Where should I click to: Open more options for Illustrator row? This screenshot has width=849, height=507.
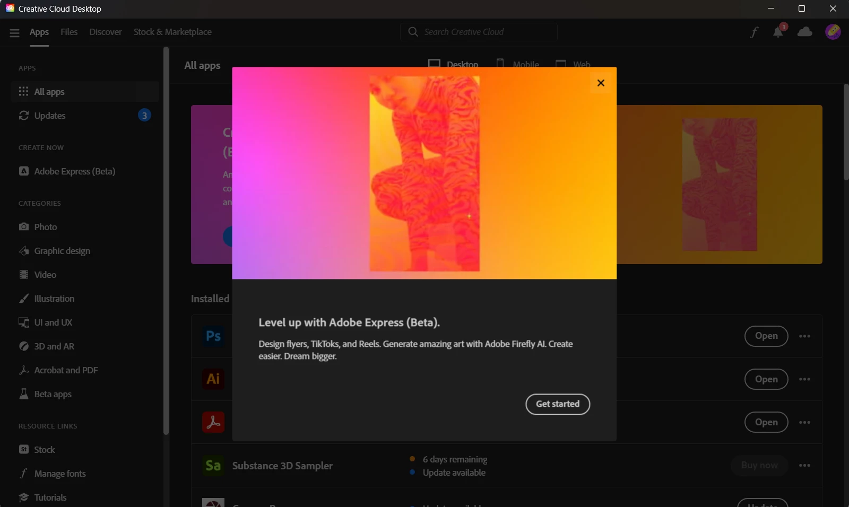click(804, 379)
